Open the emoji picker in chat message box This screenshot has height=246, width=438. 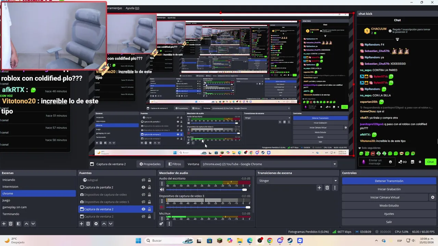coord(390,162)
